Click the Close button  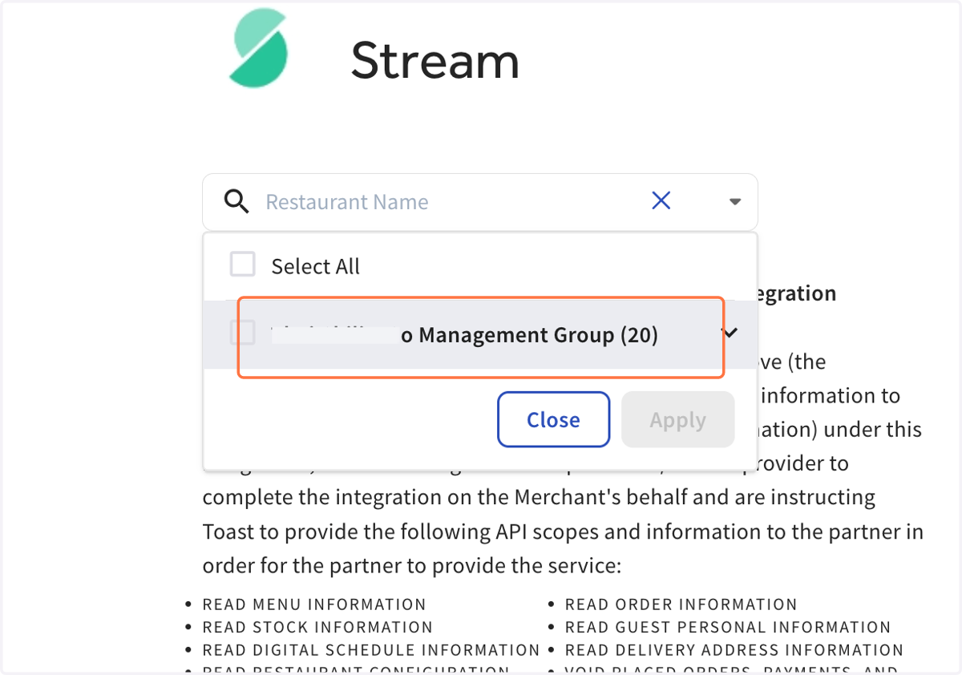point(554,419)
